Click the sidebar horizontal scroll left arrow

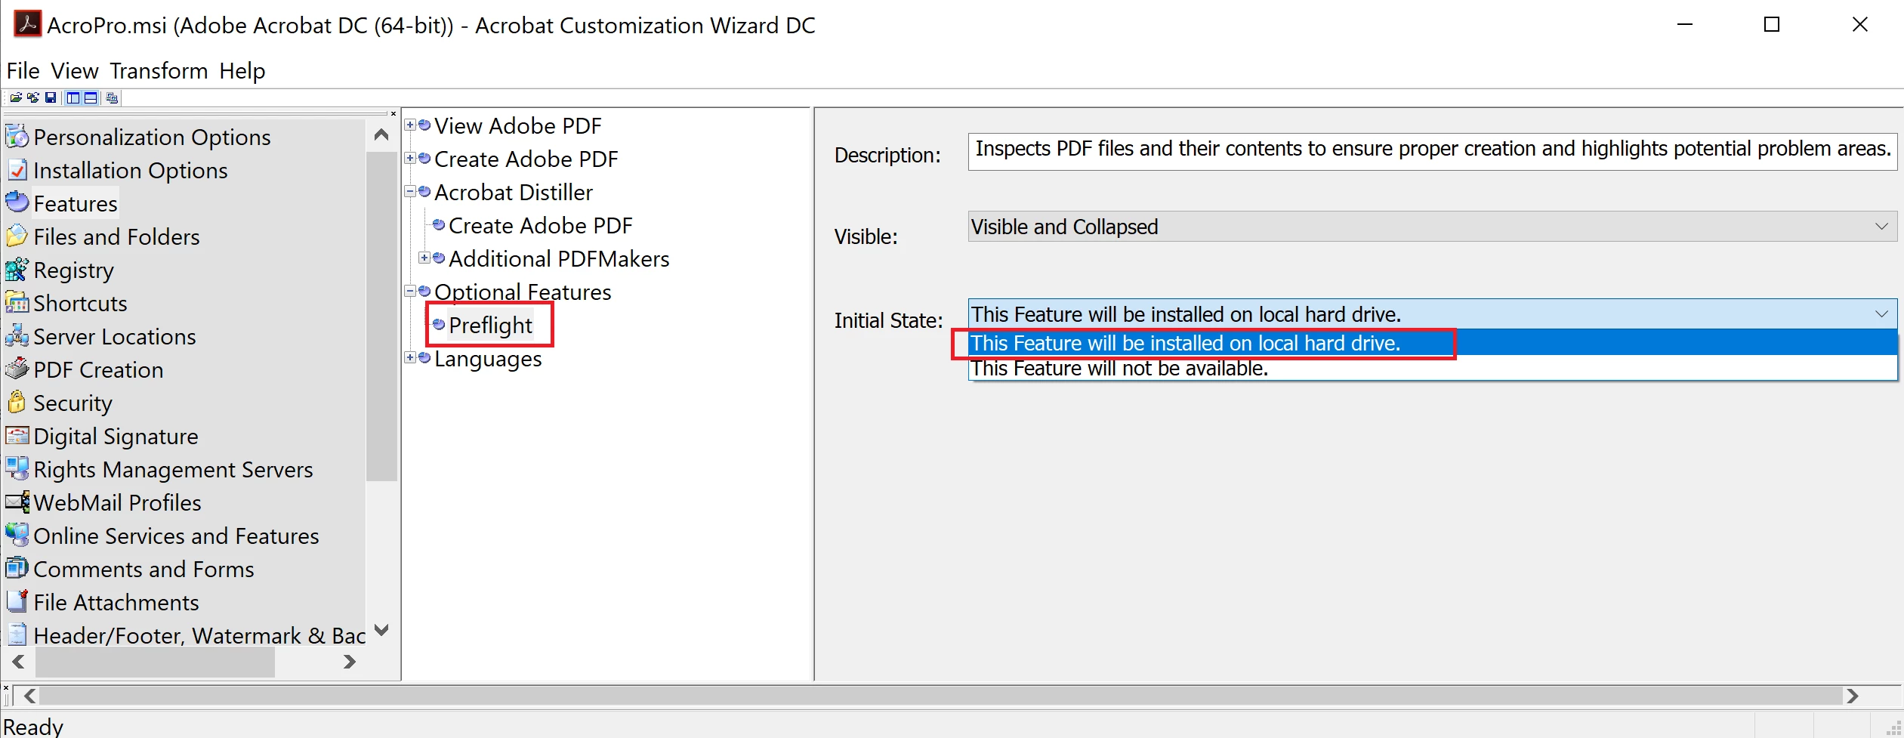pos(19,662)
